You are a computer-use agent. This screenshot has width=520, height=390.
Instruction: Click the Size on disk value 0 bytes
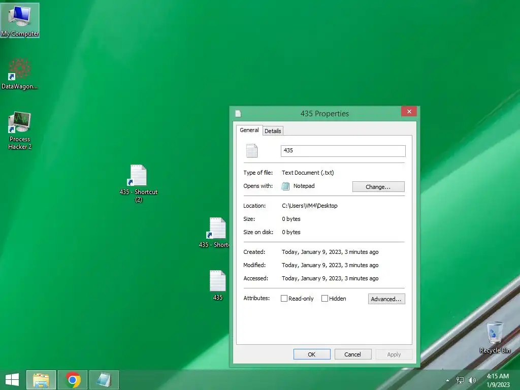coord(291,232)
